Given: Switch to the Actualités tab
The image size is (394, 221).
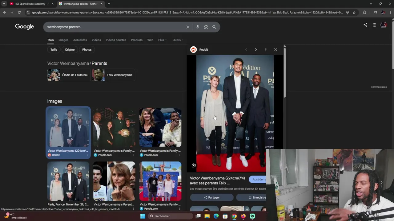Looking at the screenshot, I should (80, 40).
